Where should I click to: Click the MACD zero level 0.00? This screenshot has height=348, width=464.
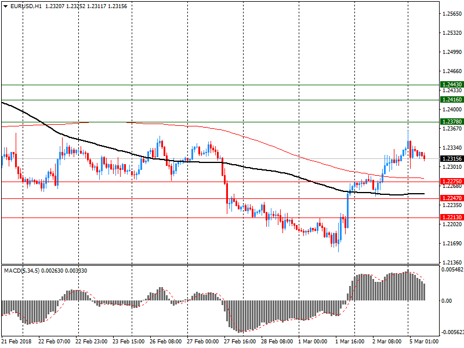click(x=447, y=301)
